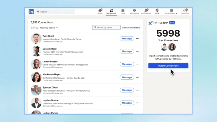Open Spencer Dixon's profile photo
This screenshot has height=122, width=217.
tap(36, 90)
